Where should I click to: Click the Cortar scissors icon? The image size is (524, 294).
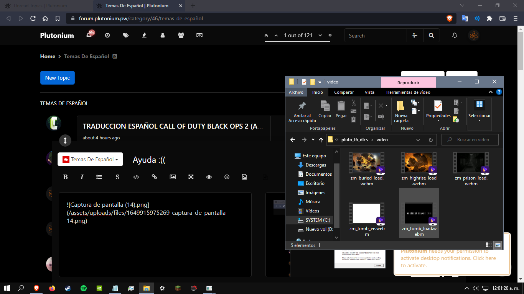point(353,103)
